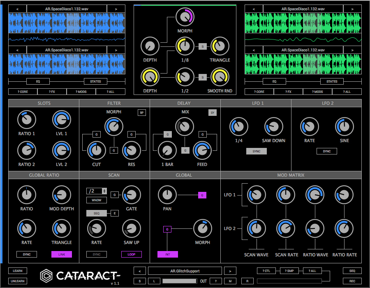Go to next sample in top blue slot

(x=116, y=9)
